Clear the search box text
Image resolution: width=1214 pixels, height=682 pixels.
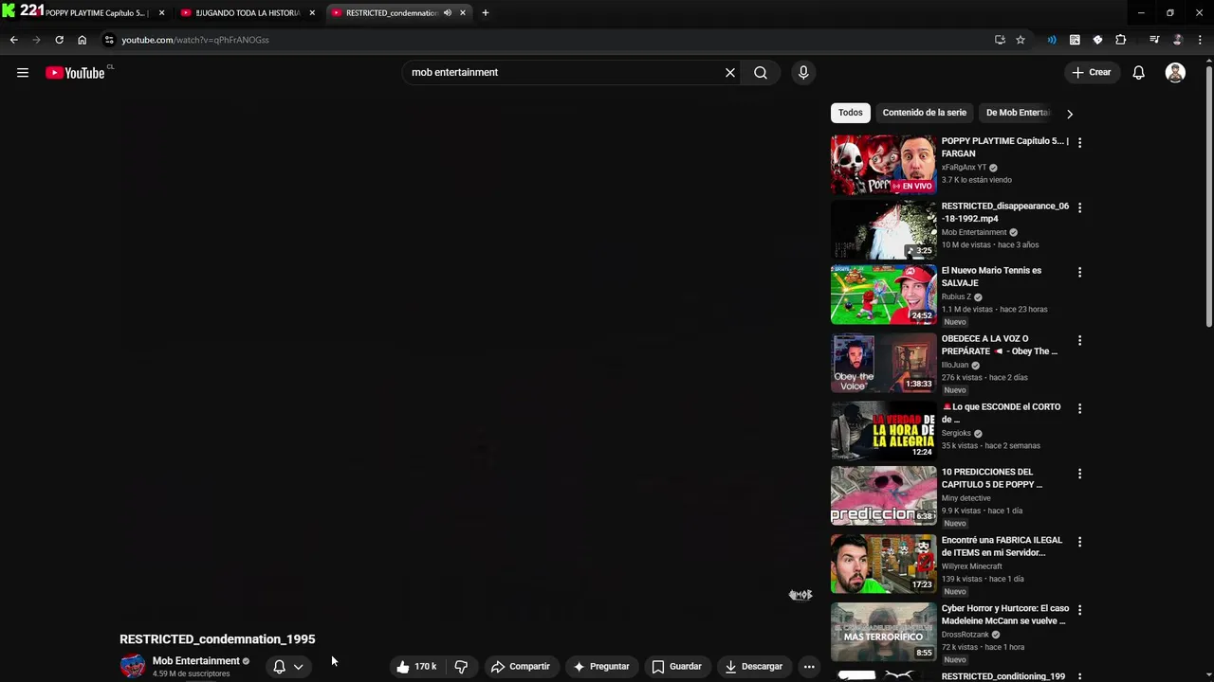pyautogui.click(x=730, y=72)
